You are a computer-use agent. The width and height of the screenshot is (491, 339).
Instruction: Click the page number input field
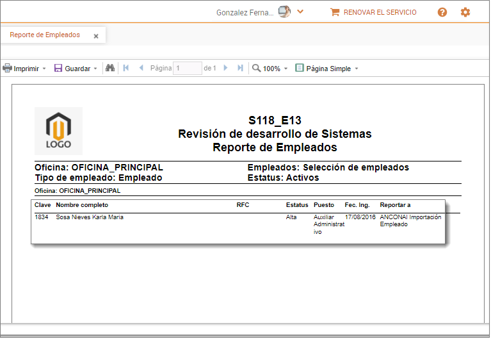pos(187,68)
